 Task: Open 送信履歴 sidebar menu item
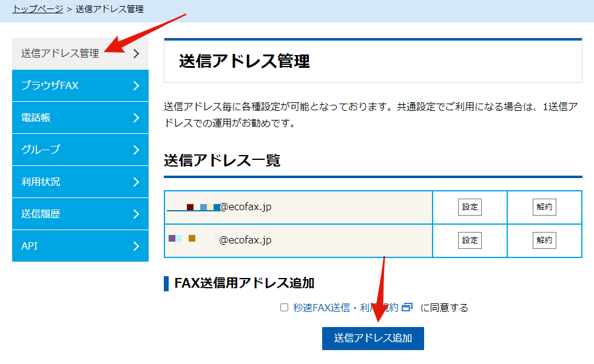click(80, 214)
